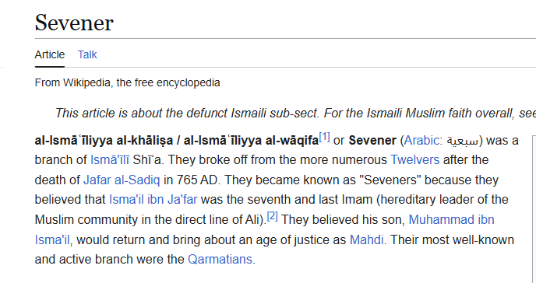Visit the Twelvers link
This screenshot has height=283, width=536.
415,160
